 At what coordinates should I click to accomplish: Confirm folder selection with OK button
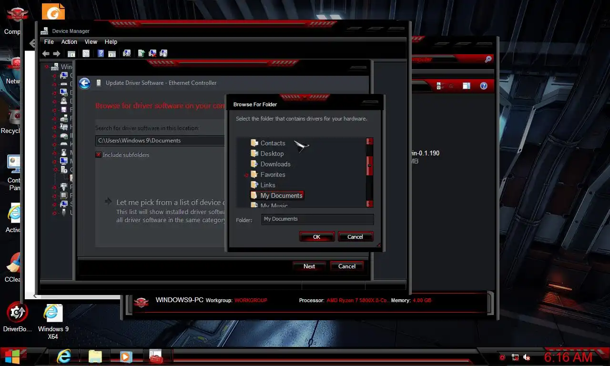316,237
